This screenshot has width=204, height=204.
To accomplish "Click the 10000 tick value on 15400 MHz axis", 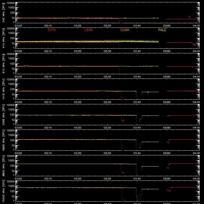I will click(11, 182).
